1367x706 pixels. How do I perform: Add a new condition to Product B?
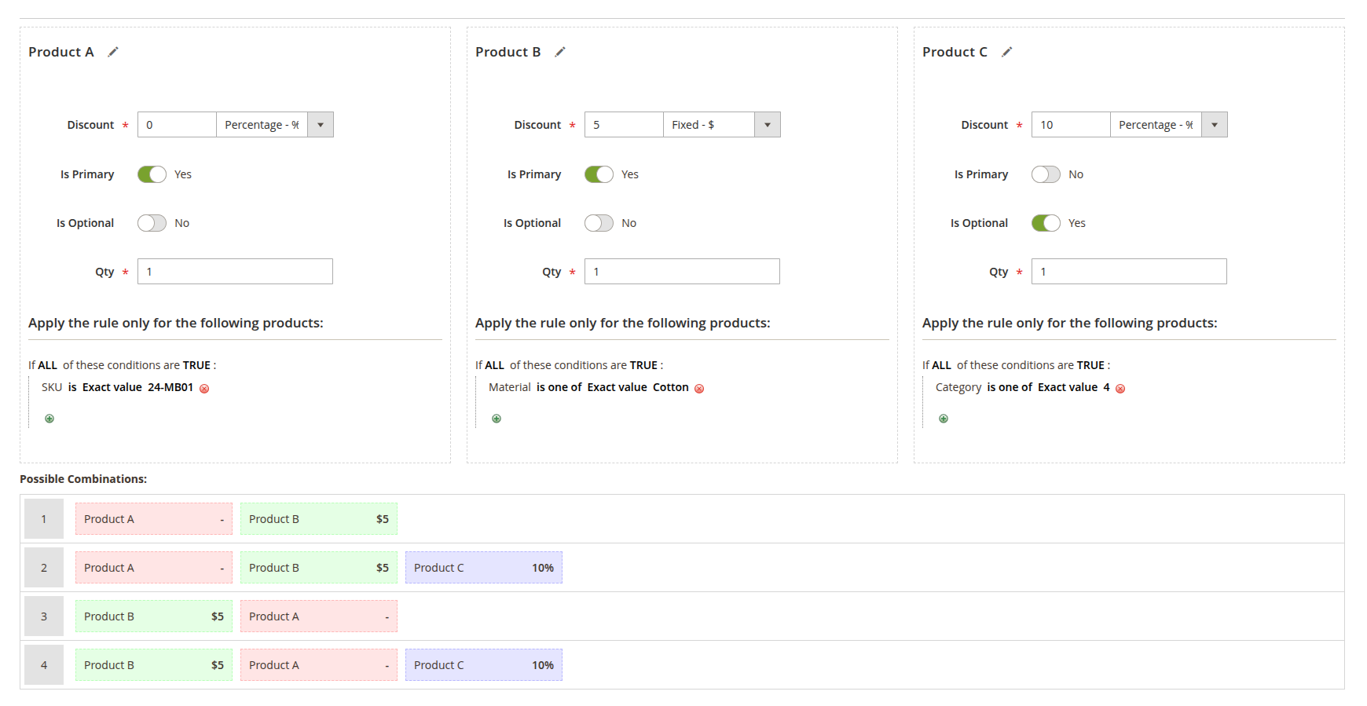(x=497, y=419)
